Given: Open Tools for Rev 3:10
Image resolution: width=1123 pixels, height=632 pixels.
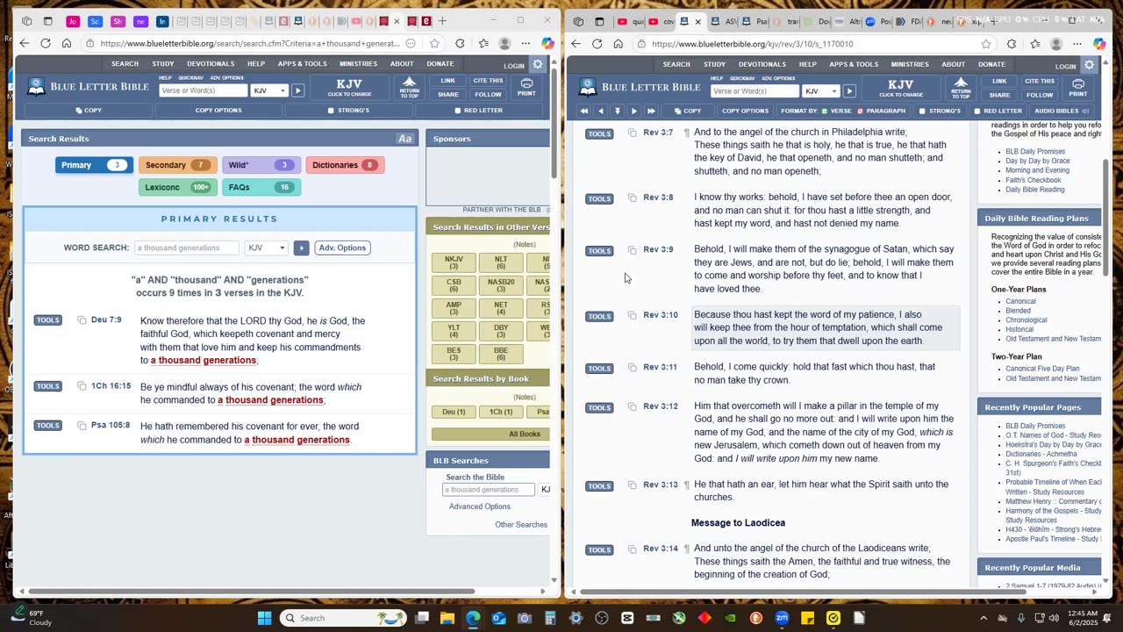Looking at the screenshot, I should (x=599, y=316).
